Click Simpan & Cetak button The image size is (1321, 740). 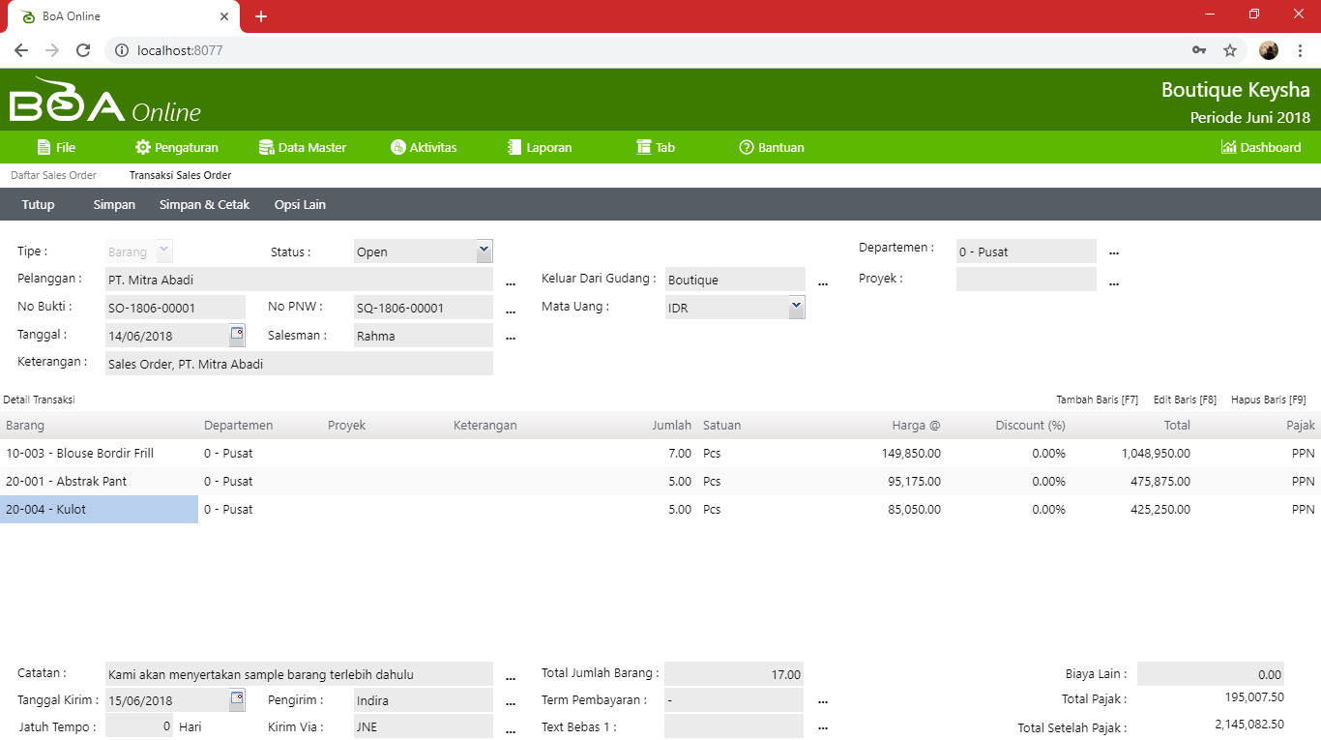point(204,204)
